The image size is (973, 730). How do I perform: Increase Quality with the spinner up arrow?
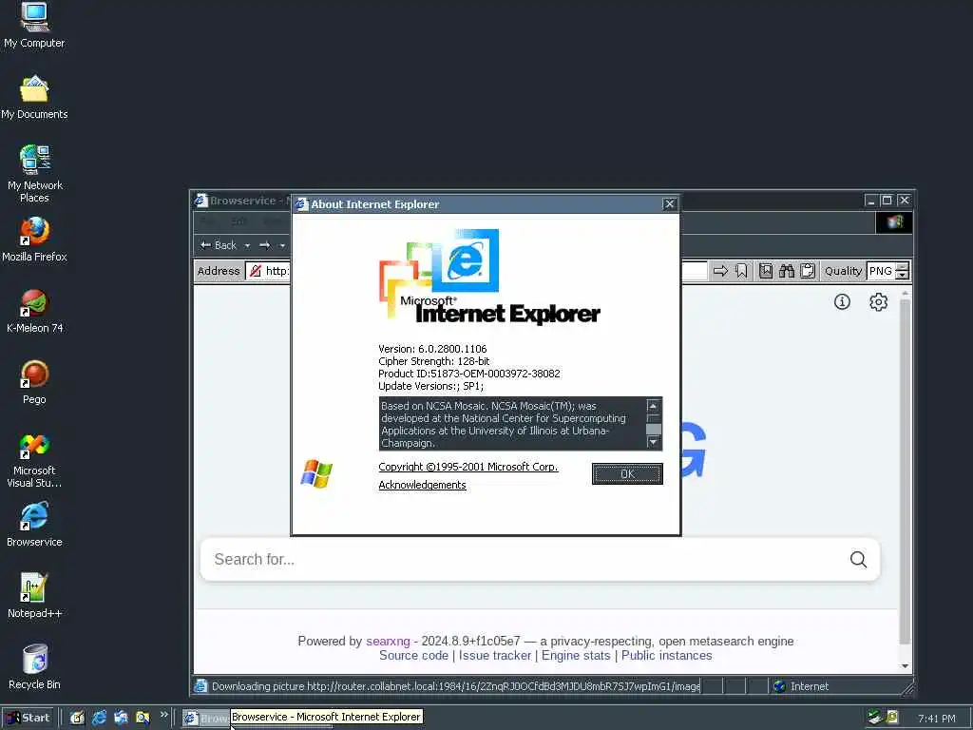pos(903,267)
